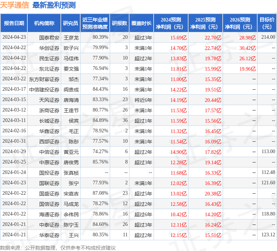Click coverage duration 将近6年

[143, 100]
